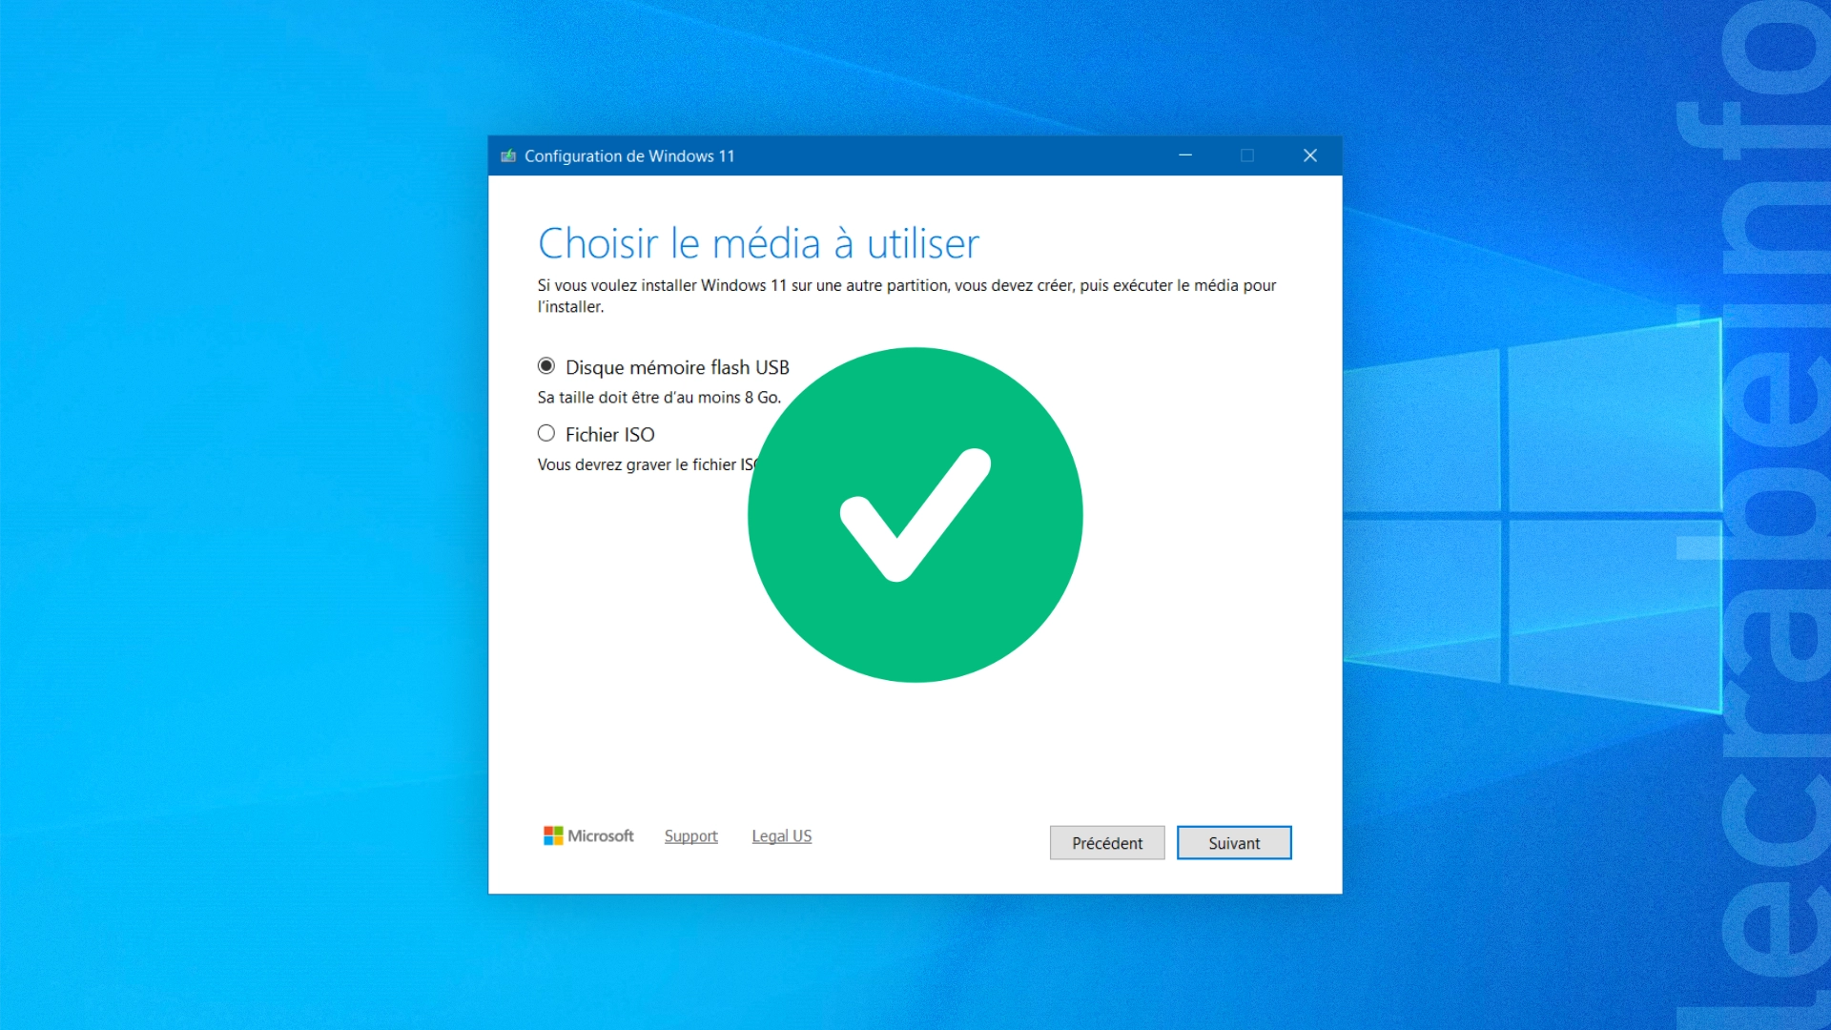The width and height of the screenshot is (1831, 1030).
Task: Go back with the Précédent button
Action: [x=1106, y=843]
